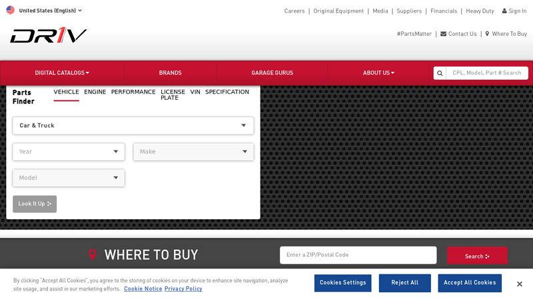Switch to the Engine tab
The width and height of the screenshot is (533, 299).
(95, 92)
